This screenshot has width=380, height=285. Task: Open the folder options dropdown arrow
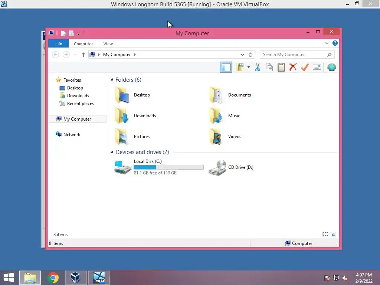[249, 67]
